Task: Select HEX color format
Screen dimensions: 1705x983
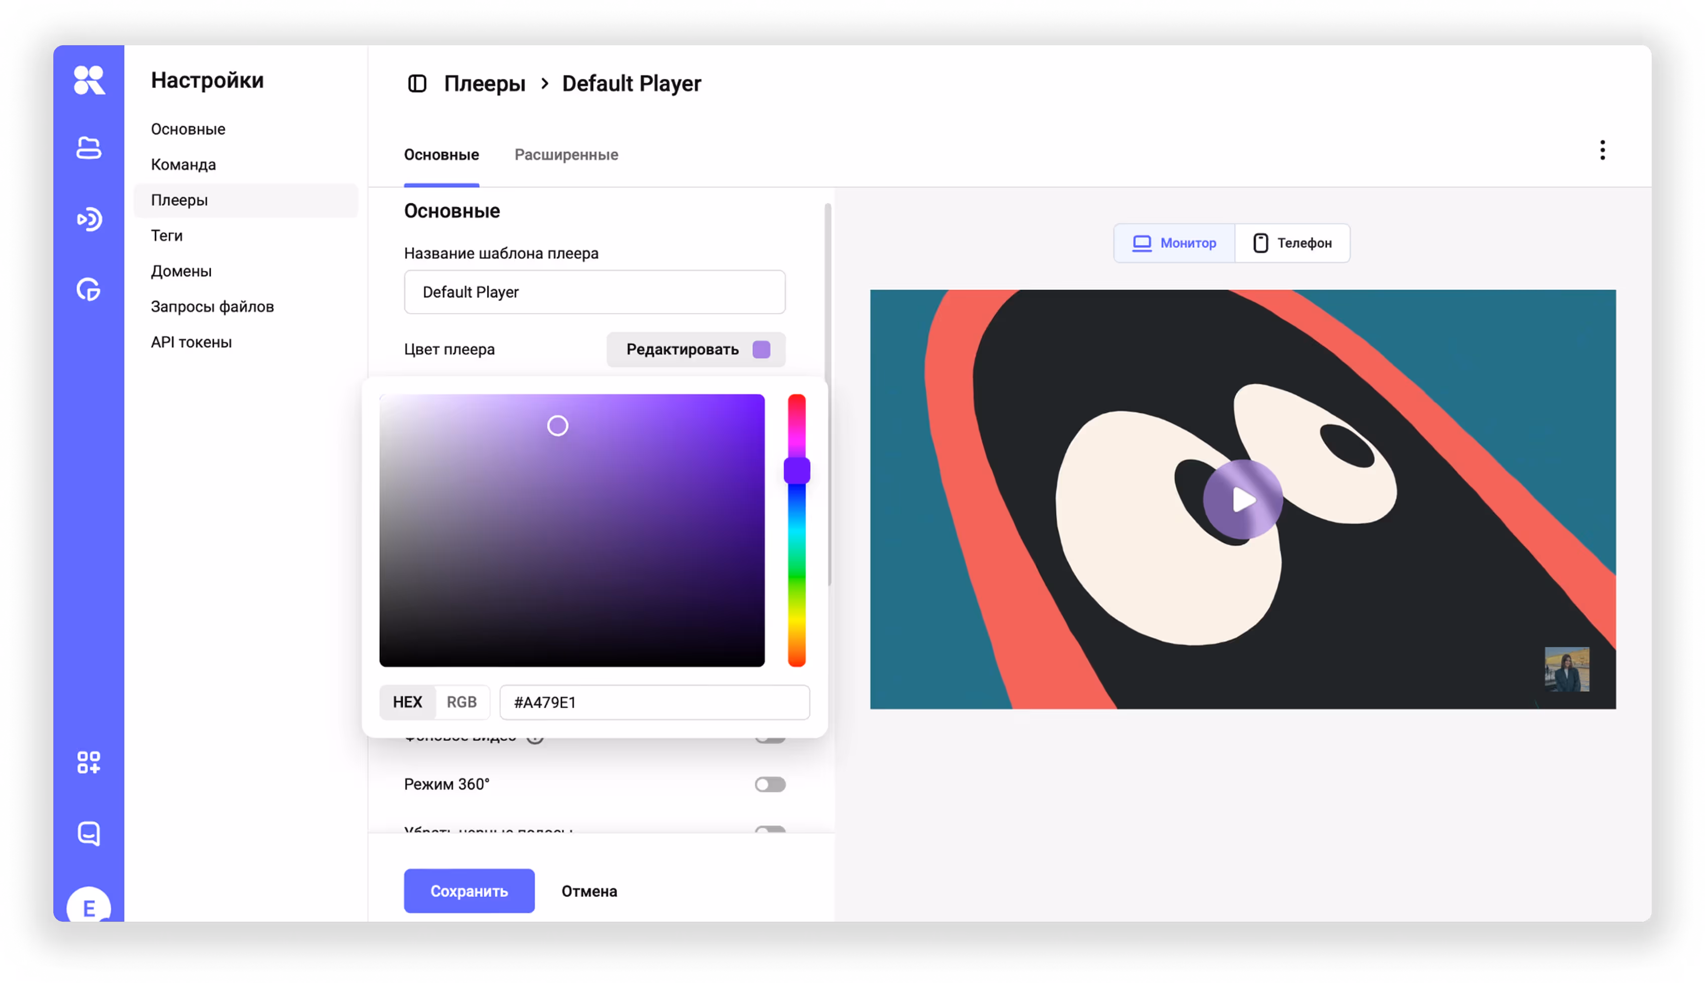Action: (x=407, y=702)
